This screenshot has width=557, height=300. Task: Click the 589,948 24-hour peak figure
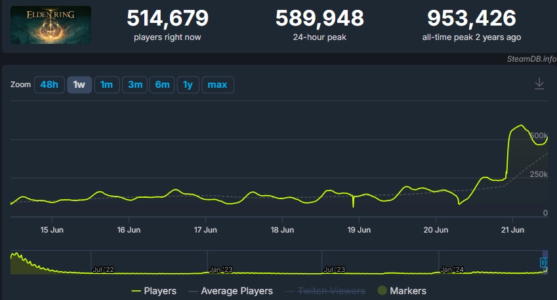[x=320, y=18]
